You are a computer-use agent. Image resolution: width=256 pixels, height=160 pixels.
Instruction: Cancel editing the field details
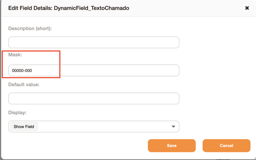coord(227,146)
